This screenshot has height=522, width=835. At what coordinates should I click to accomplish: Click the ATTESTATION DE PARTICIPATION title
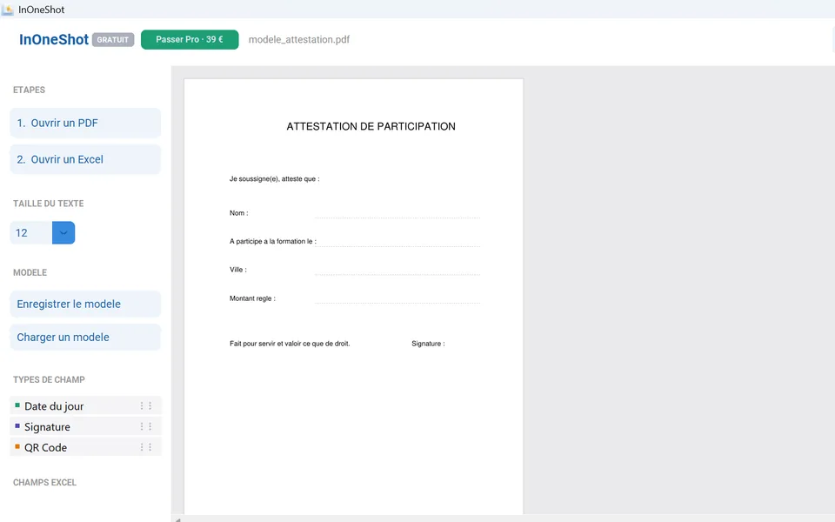pos(371,127)
